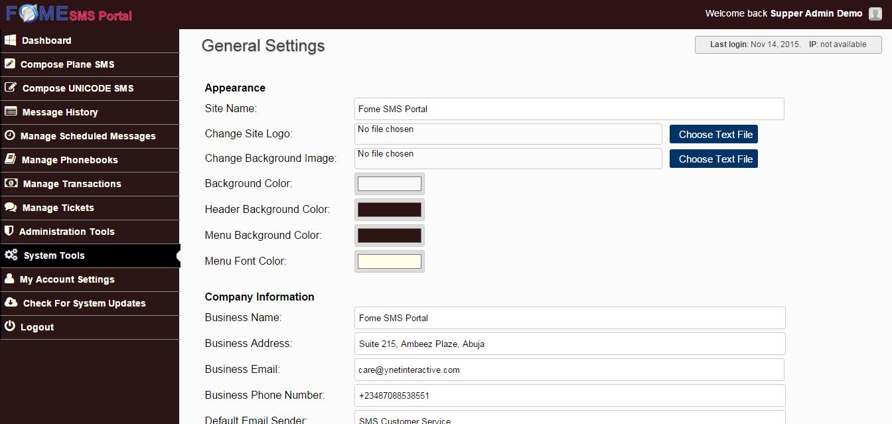
Task: Click the Dashboard windows icon
Action: [10, 40]
